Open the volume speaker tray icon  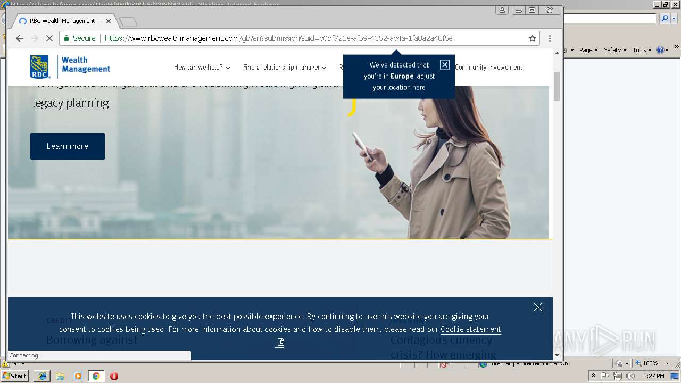tap(630, 376)
